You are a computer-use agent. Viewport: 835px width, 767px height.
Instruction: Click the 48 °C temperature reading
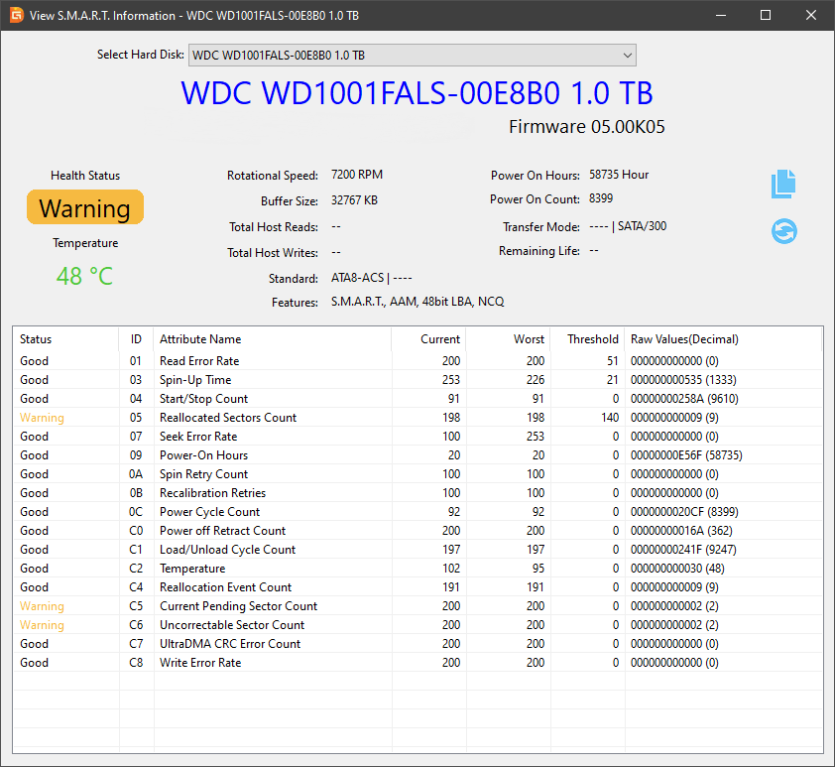[x=84, y=277]
